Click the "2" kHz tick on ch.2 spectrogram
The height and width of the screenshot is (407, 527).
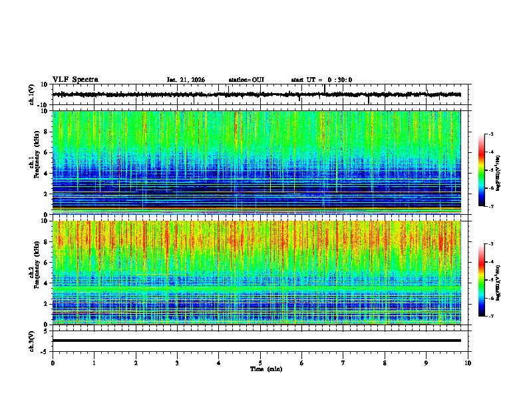[x=46, y=304]
